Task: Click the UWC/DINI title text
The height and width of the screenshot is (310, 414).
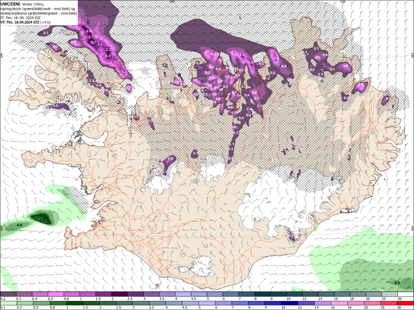Action: coord(10,4)
